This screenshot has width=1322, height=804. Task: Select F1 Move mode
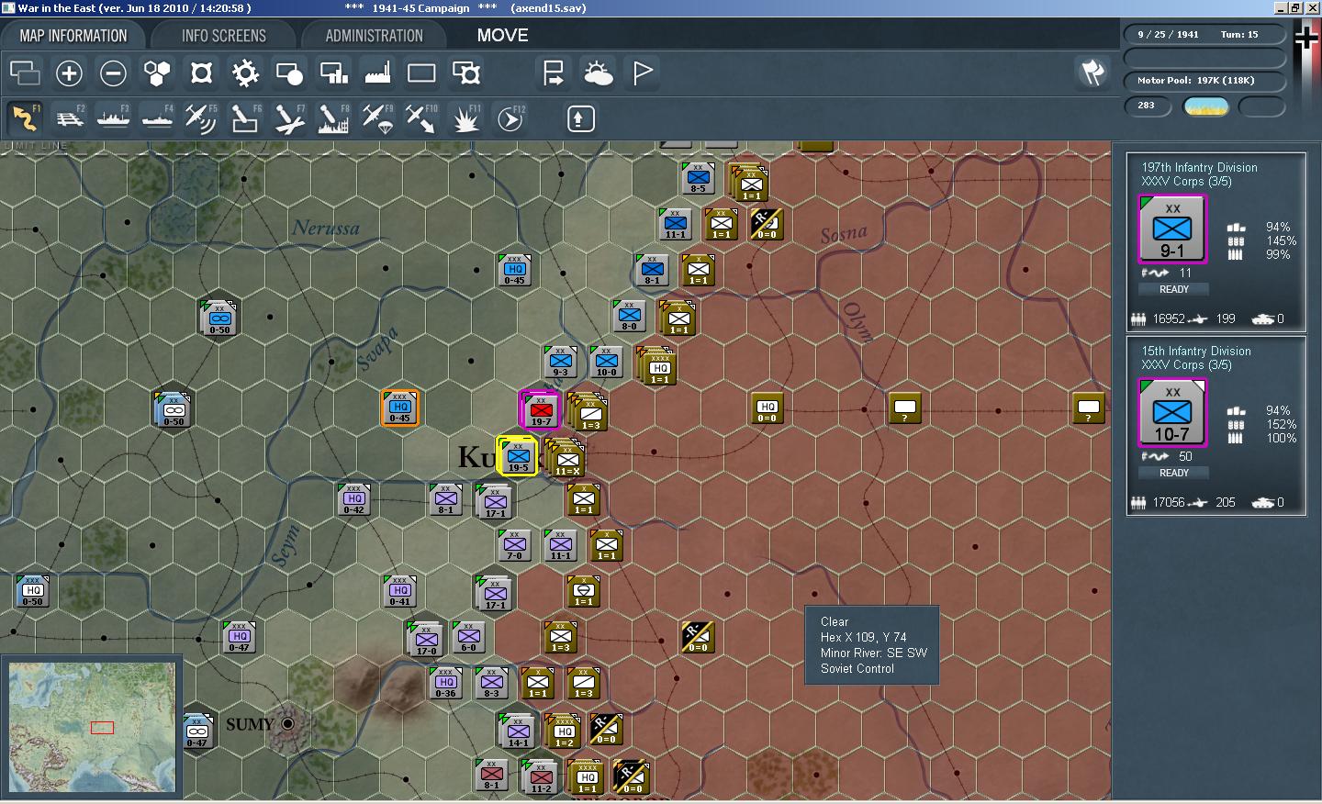click(25, 118)
